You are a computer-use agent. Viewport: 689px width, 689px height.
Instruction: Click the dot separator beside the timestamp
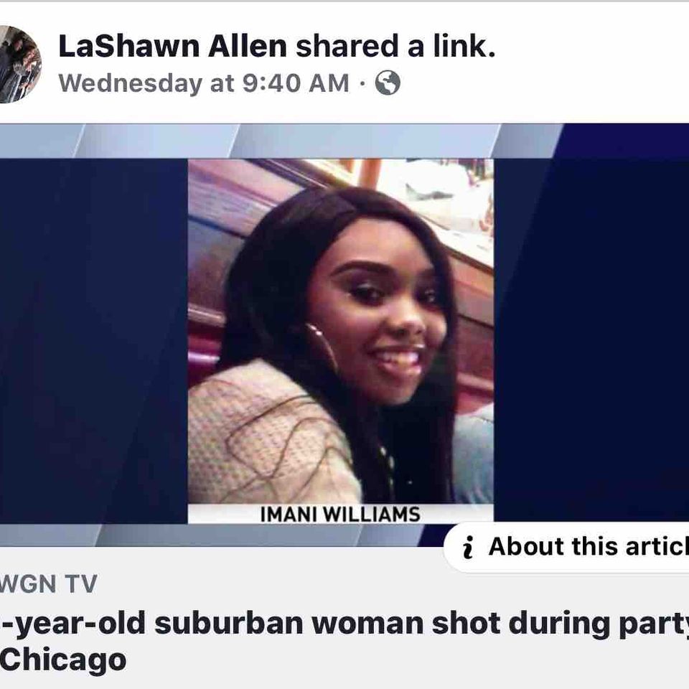(362, 83)
